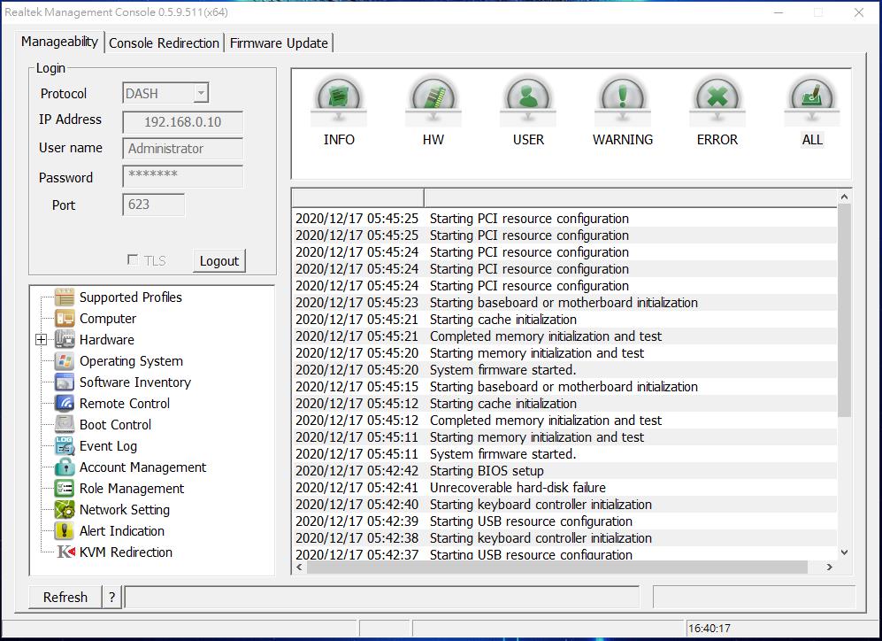The image size is (882, 641).
Task: Click the Logout button
Action: (219, 261)
